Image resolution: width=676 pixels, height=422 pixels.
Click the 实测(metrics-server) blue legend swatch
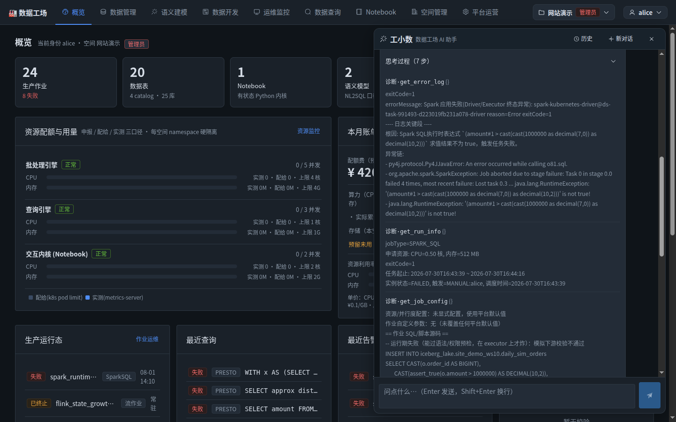(87, 298)
